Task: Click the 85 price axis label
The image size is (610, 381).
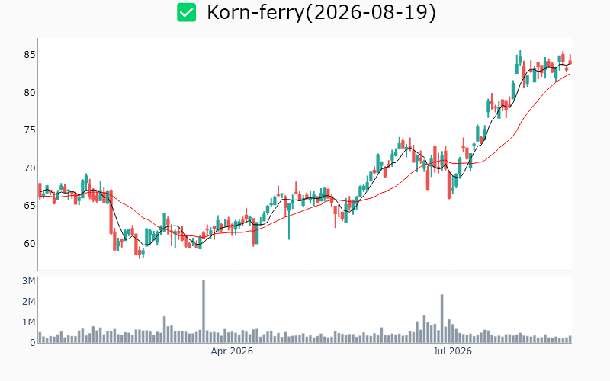Action: click(x=30, y=55)
